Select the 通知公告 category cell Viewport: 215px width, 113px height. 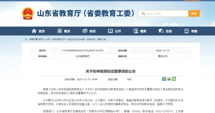coord(163,56)
